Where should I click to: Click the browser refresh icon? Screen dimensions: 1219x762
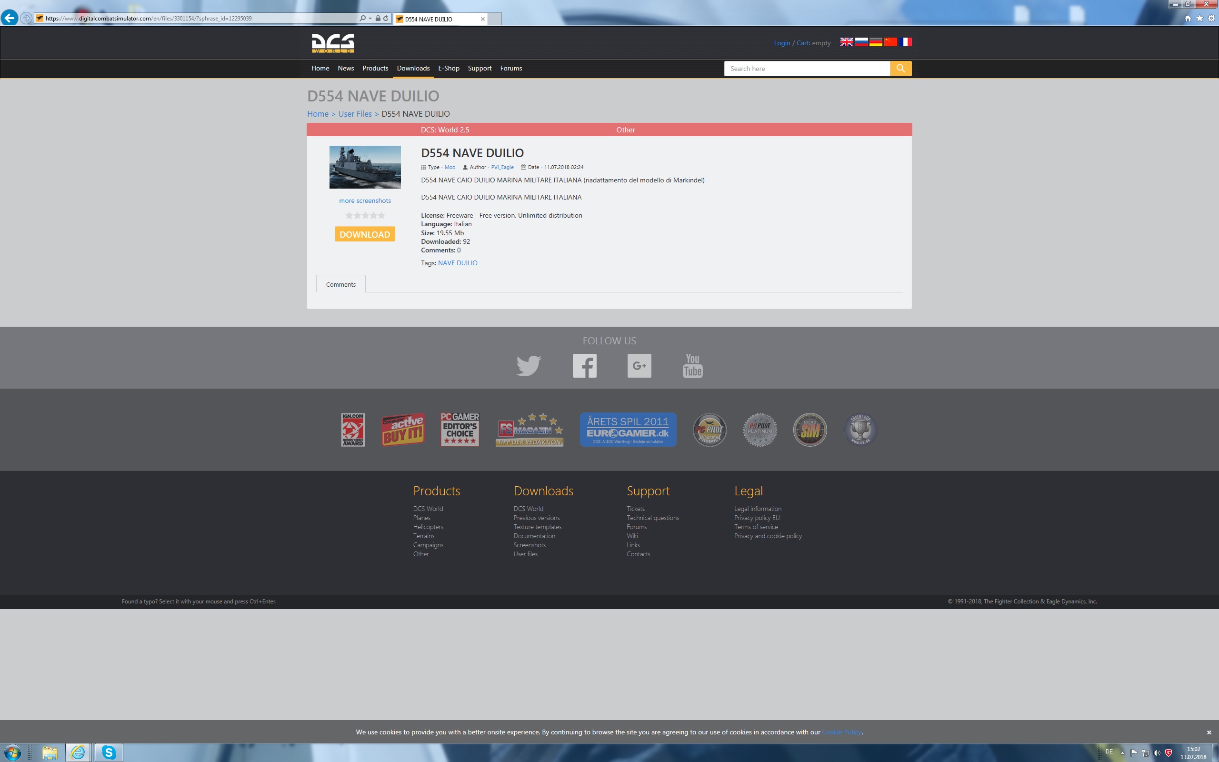tap(386, 18)
